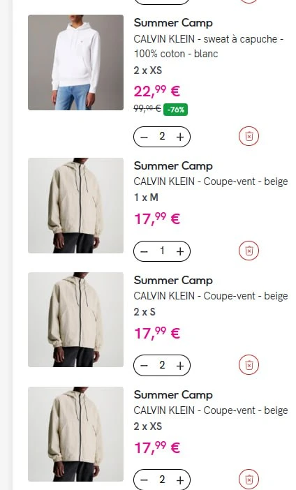Click the -76% discount badge
This screenshot has width=296, height=490.
pyautogui.click(x=175, y=110)
